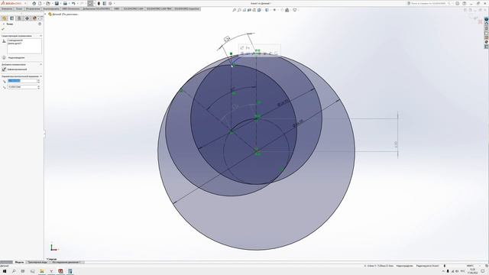
Task: Open View Settings monitor icon
Action: (x=295, y=10)
